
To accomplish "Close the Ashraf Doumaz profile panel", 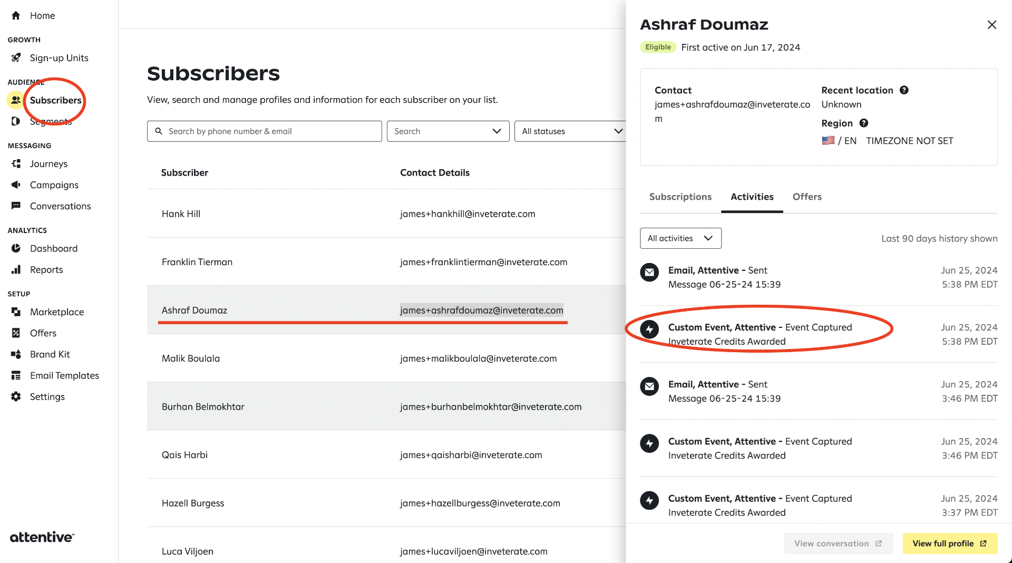I will click(x=991, y=25).
